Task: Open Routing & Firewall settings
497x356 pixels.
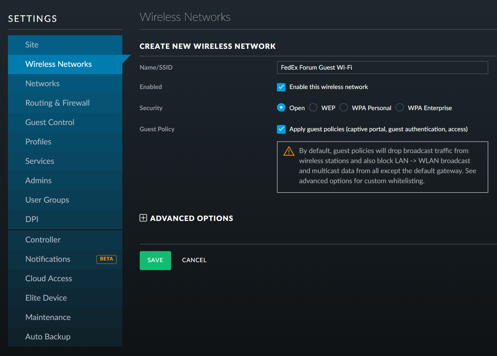Action: click(58, 103)
